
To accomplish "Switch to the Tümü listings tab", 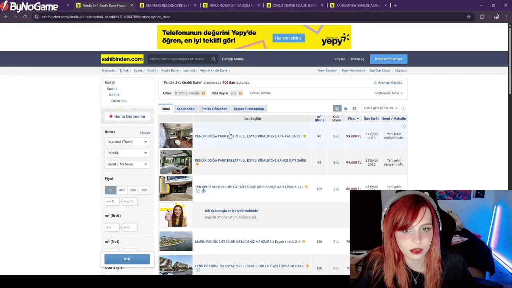I will click(x=166, y=109).
